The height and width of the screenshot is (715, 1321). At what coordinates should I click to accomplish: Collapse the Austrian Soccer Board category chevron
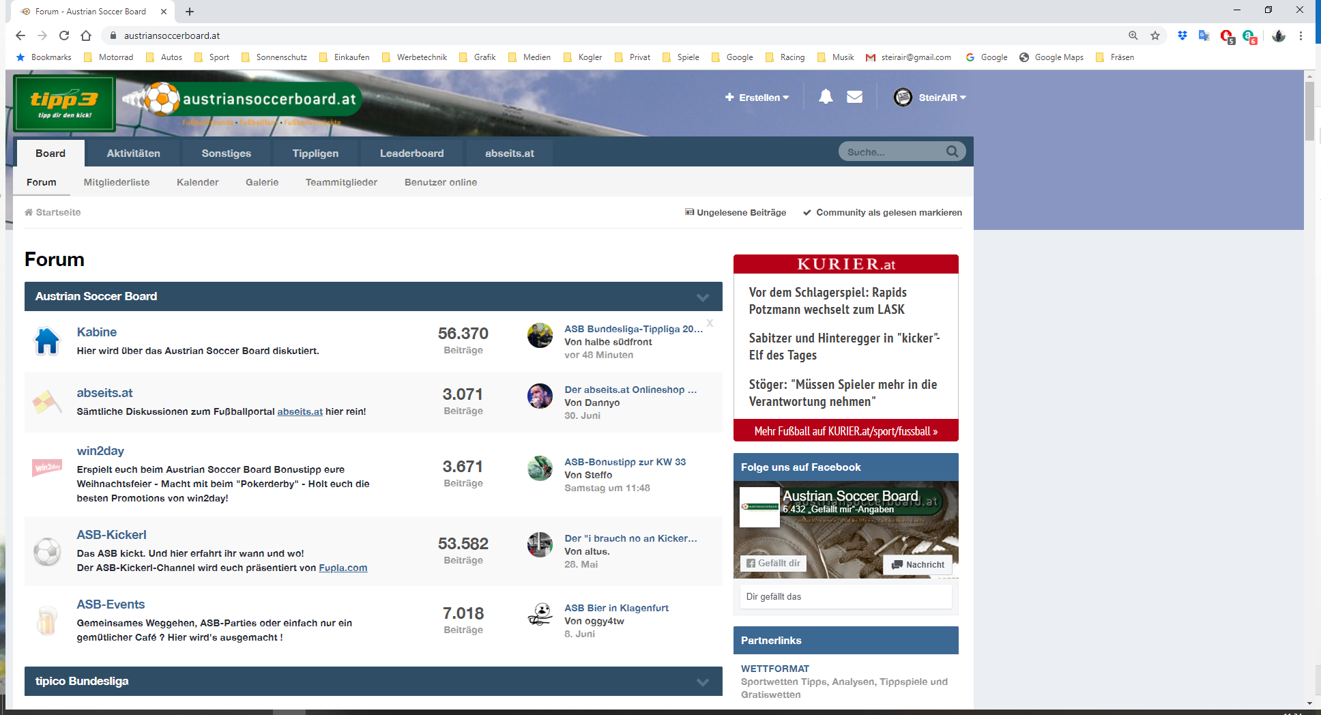tap(703, 297)
